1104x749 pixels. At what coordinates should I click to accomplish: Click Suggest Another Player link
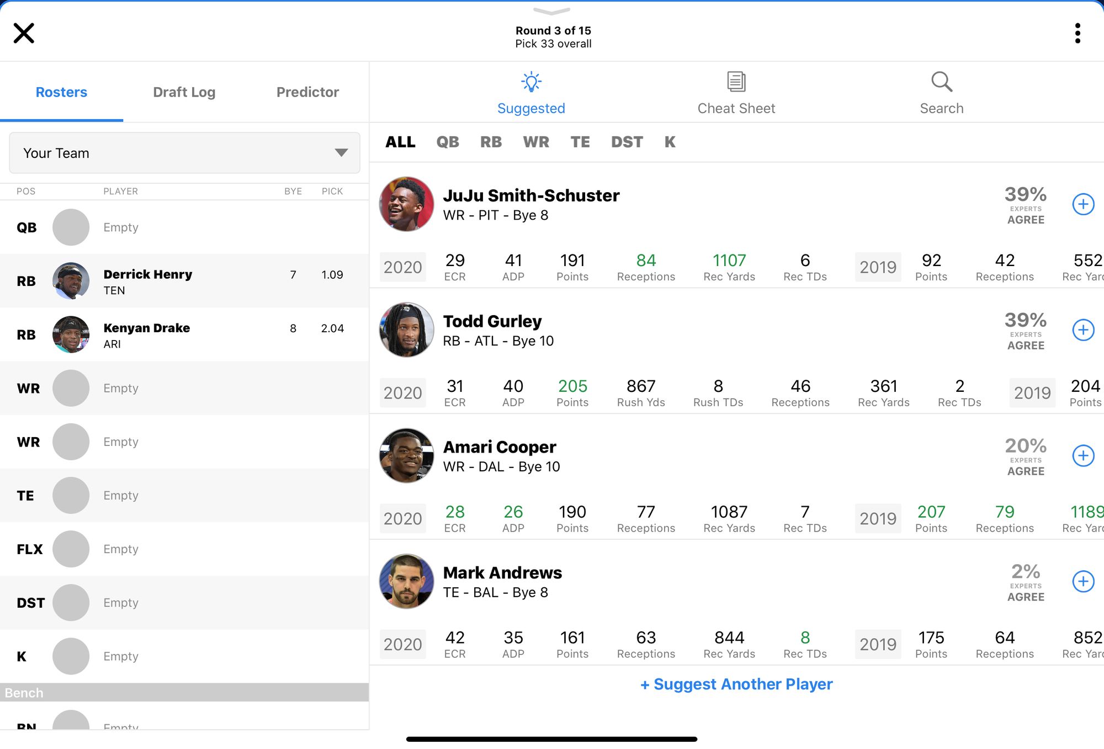pos(737,684)
